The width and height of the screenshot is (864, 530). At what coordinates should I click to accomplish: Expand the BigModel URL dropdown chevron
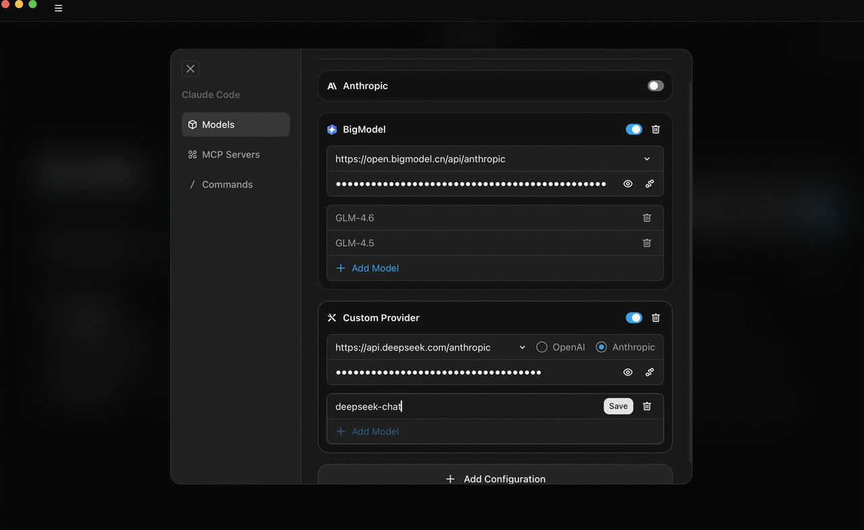(647, 159)
